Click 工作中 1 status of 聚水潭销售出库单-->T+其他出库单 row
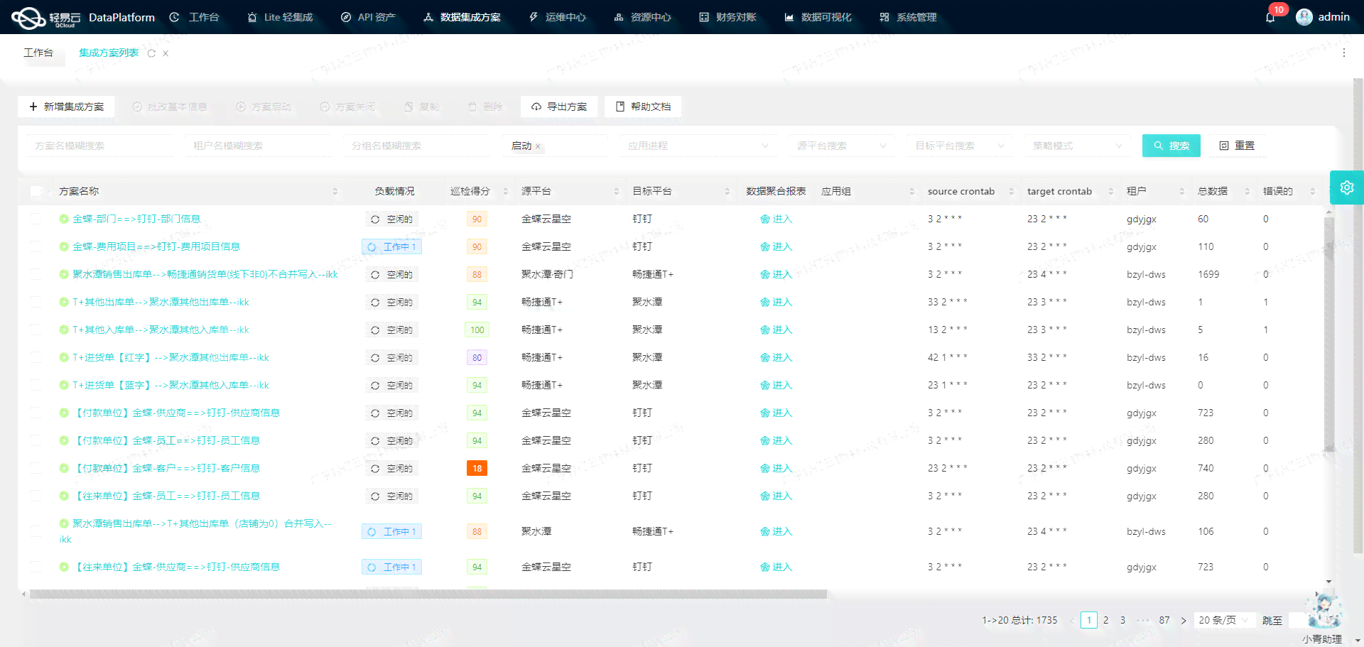1364x647 pixels. (392, 531)
